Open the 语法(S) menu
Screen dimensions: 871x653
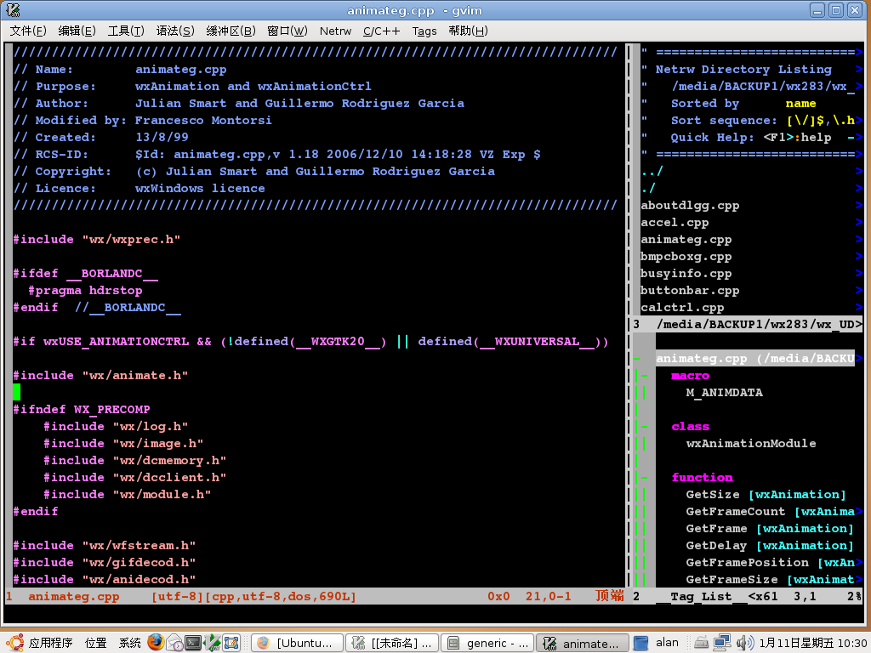pyautogui.click(x=175, y=31)
